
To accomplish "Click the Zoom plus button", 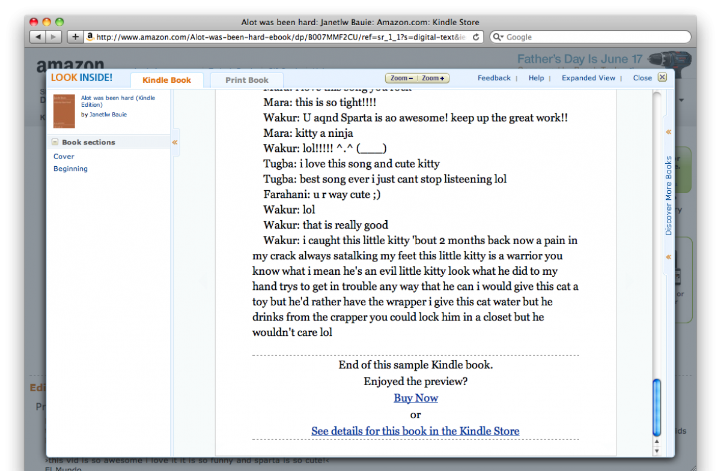I will coord(433,78).
